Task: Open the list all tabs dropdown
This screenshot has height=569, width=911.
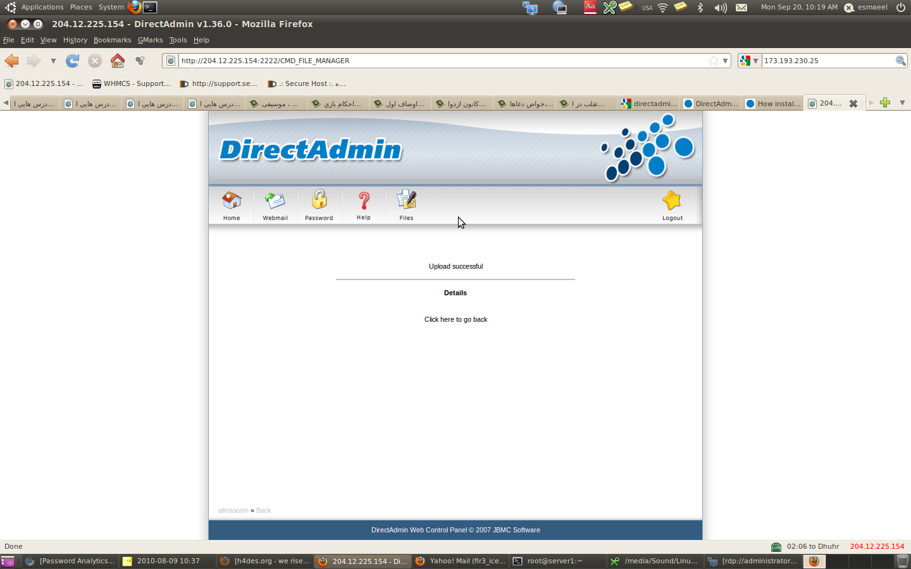Action: click(902, 103)
